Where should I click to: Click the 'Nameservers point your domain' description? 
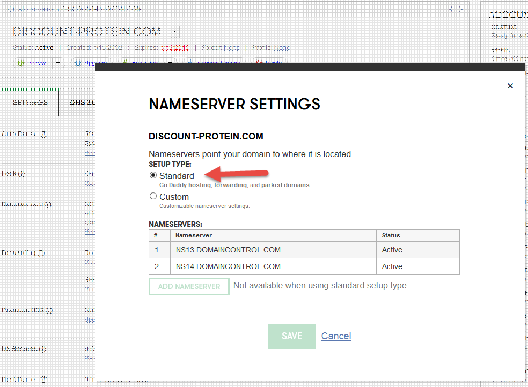click(x=251, y=154)
